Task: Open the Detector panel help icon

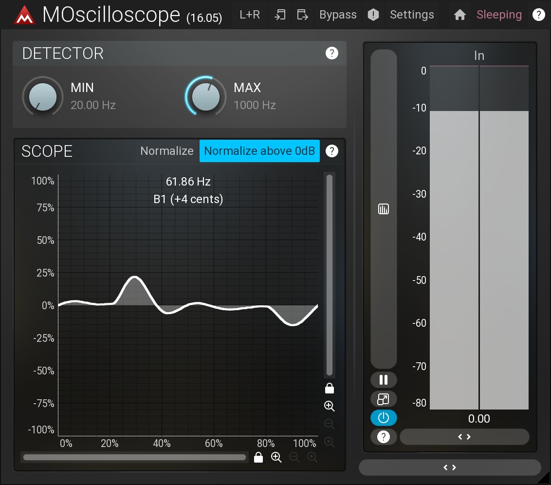Action: pyautogui.click(x=332, y=53)
